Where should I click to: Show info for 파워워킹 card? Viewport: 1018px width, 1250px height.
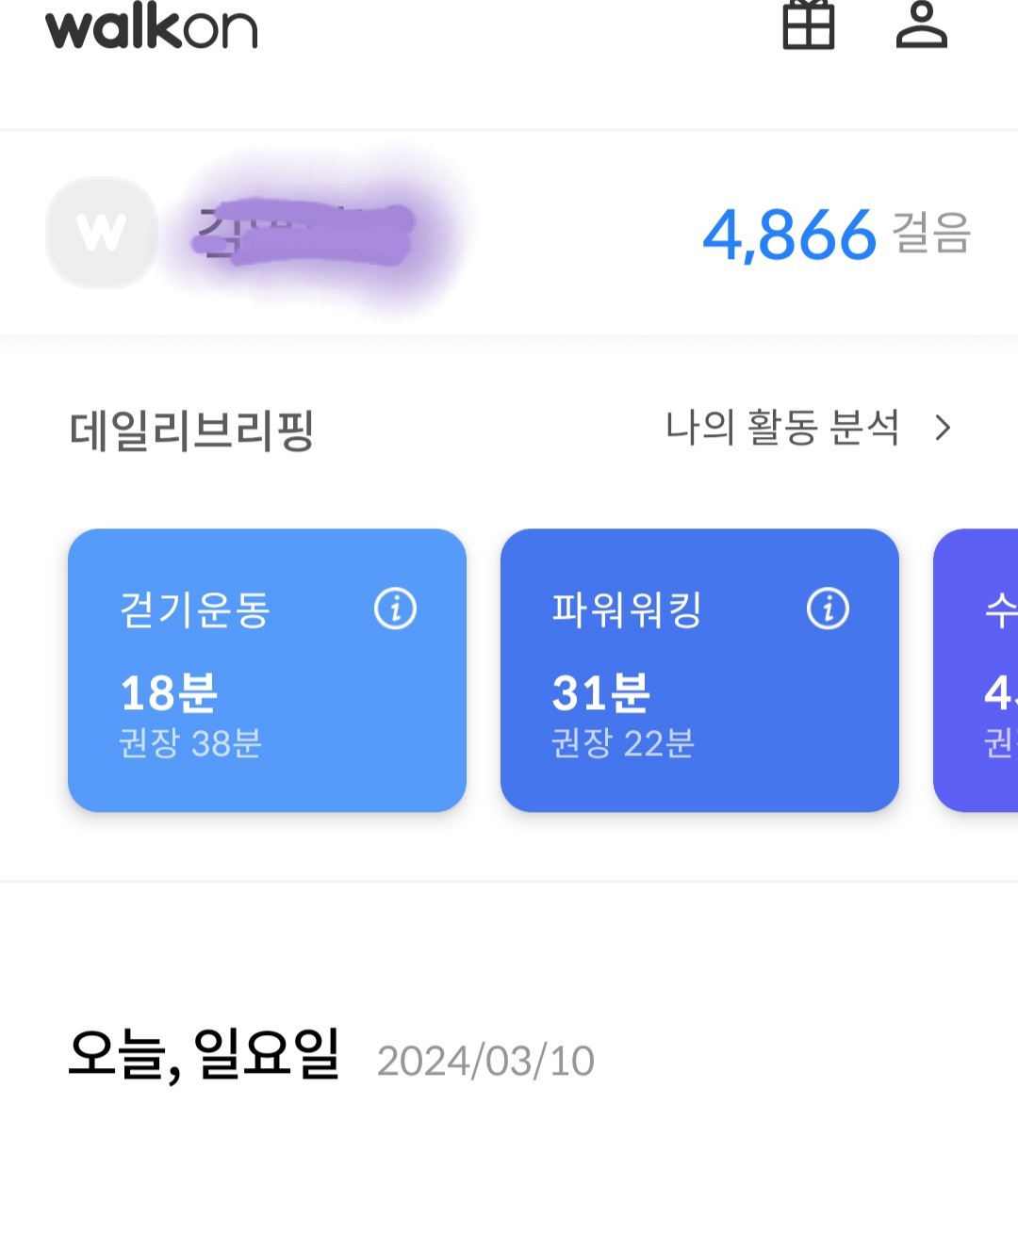[x=828, y=609]
